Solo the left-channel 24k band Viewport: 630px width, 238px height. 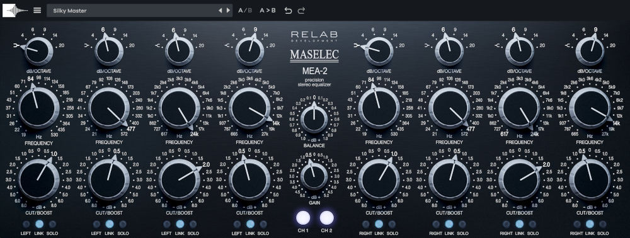[193, 224]
